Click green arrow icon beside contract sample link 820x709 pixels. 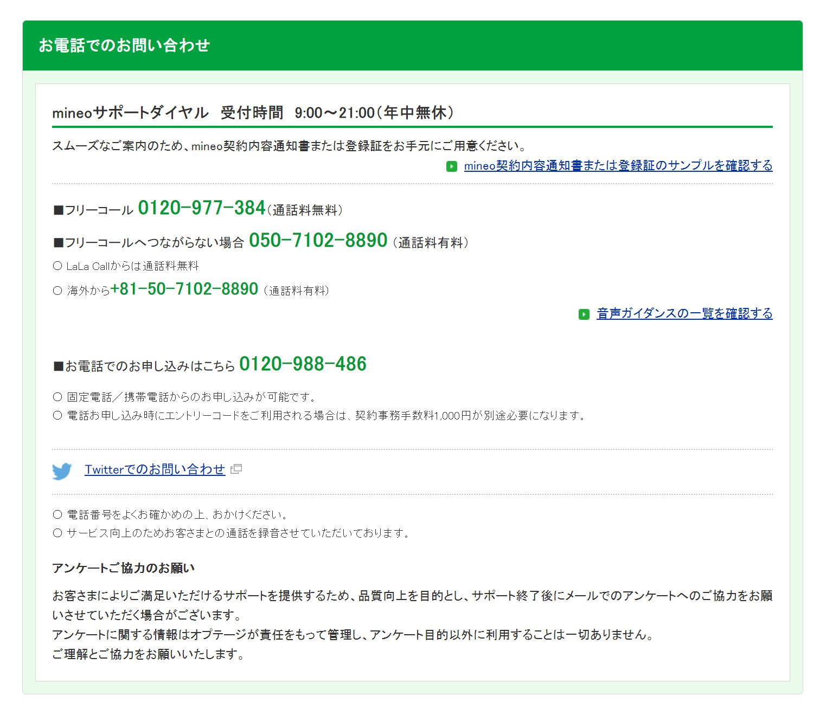coord(452,166)
